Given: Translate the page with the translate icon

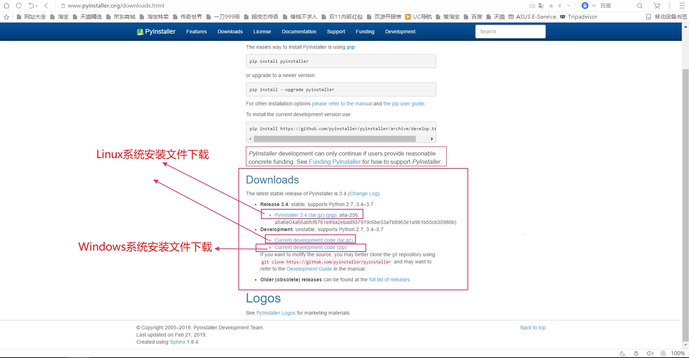Looking at the screenshot, I should pyautogui.click(x=541, y=6).
